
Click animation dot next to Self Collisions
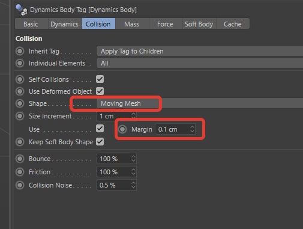[x=20, y=79]
